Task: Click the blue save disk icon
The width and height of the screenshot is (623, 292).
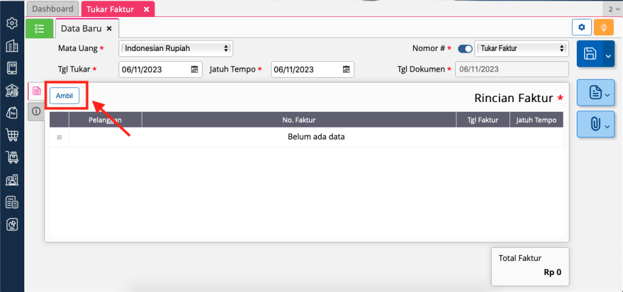Action: (590, 54)
